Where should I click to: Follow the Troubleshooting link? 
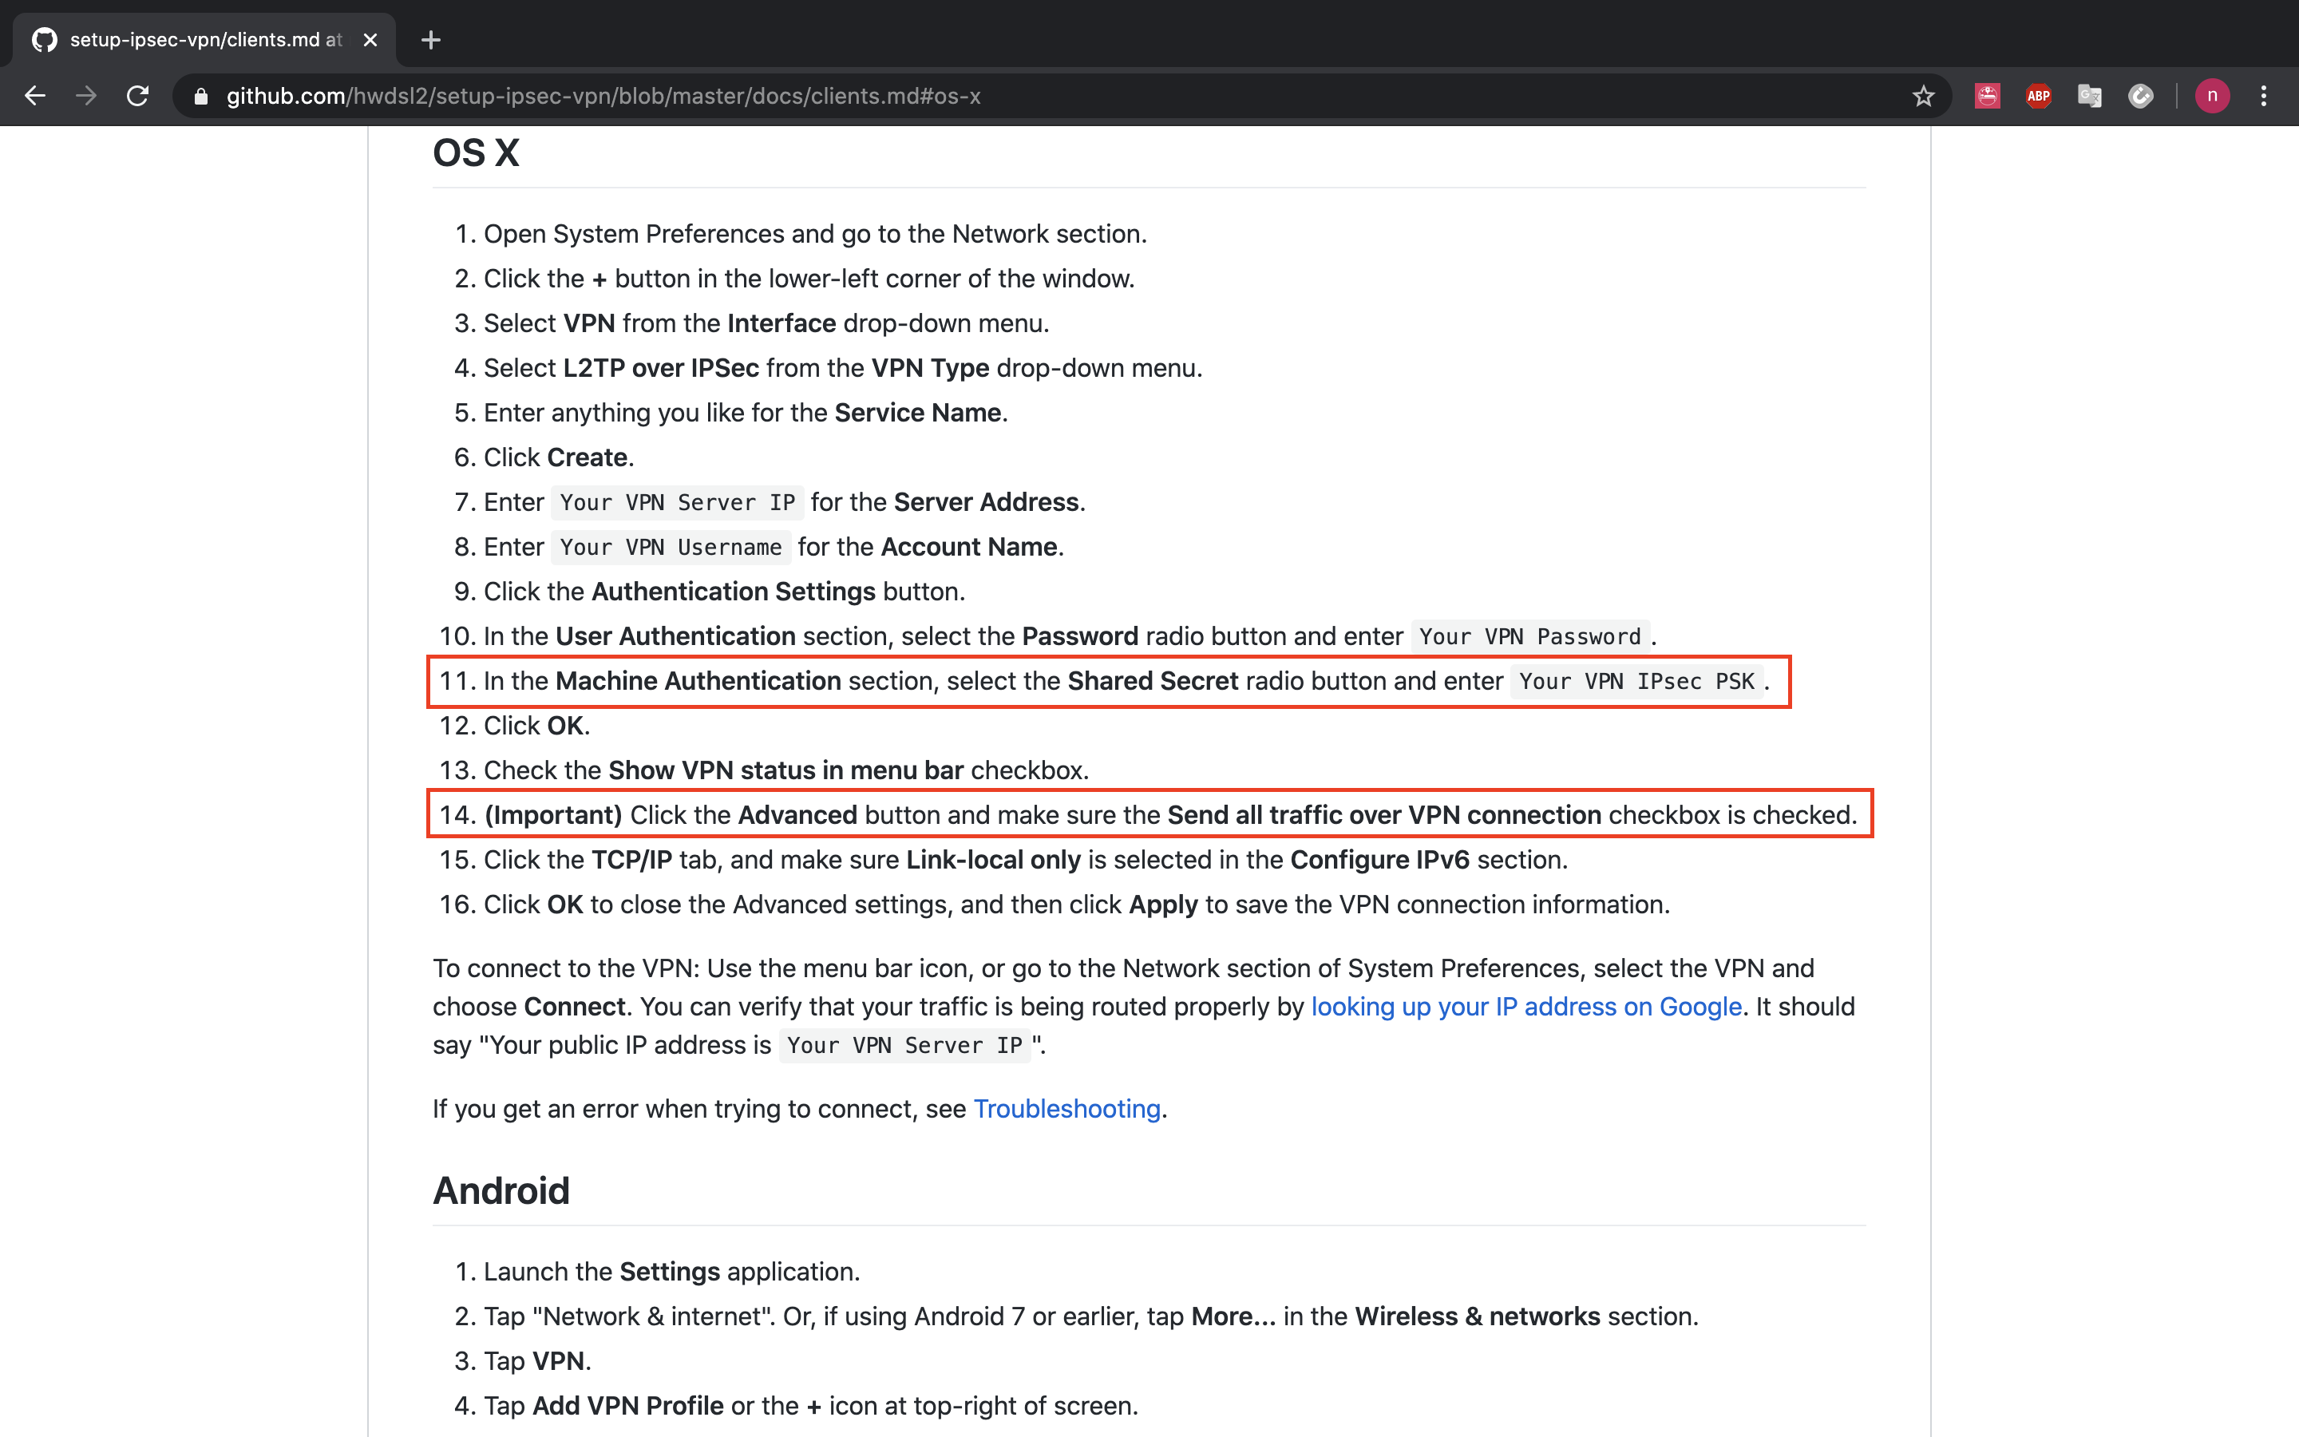tap(1066, 1109)
